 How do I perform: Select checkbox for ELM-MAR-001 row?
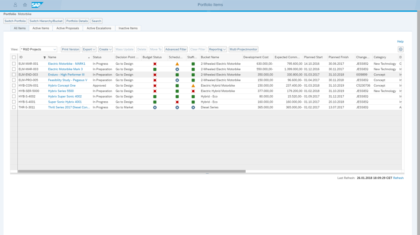click(14, 64)
